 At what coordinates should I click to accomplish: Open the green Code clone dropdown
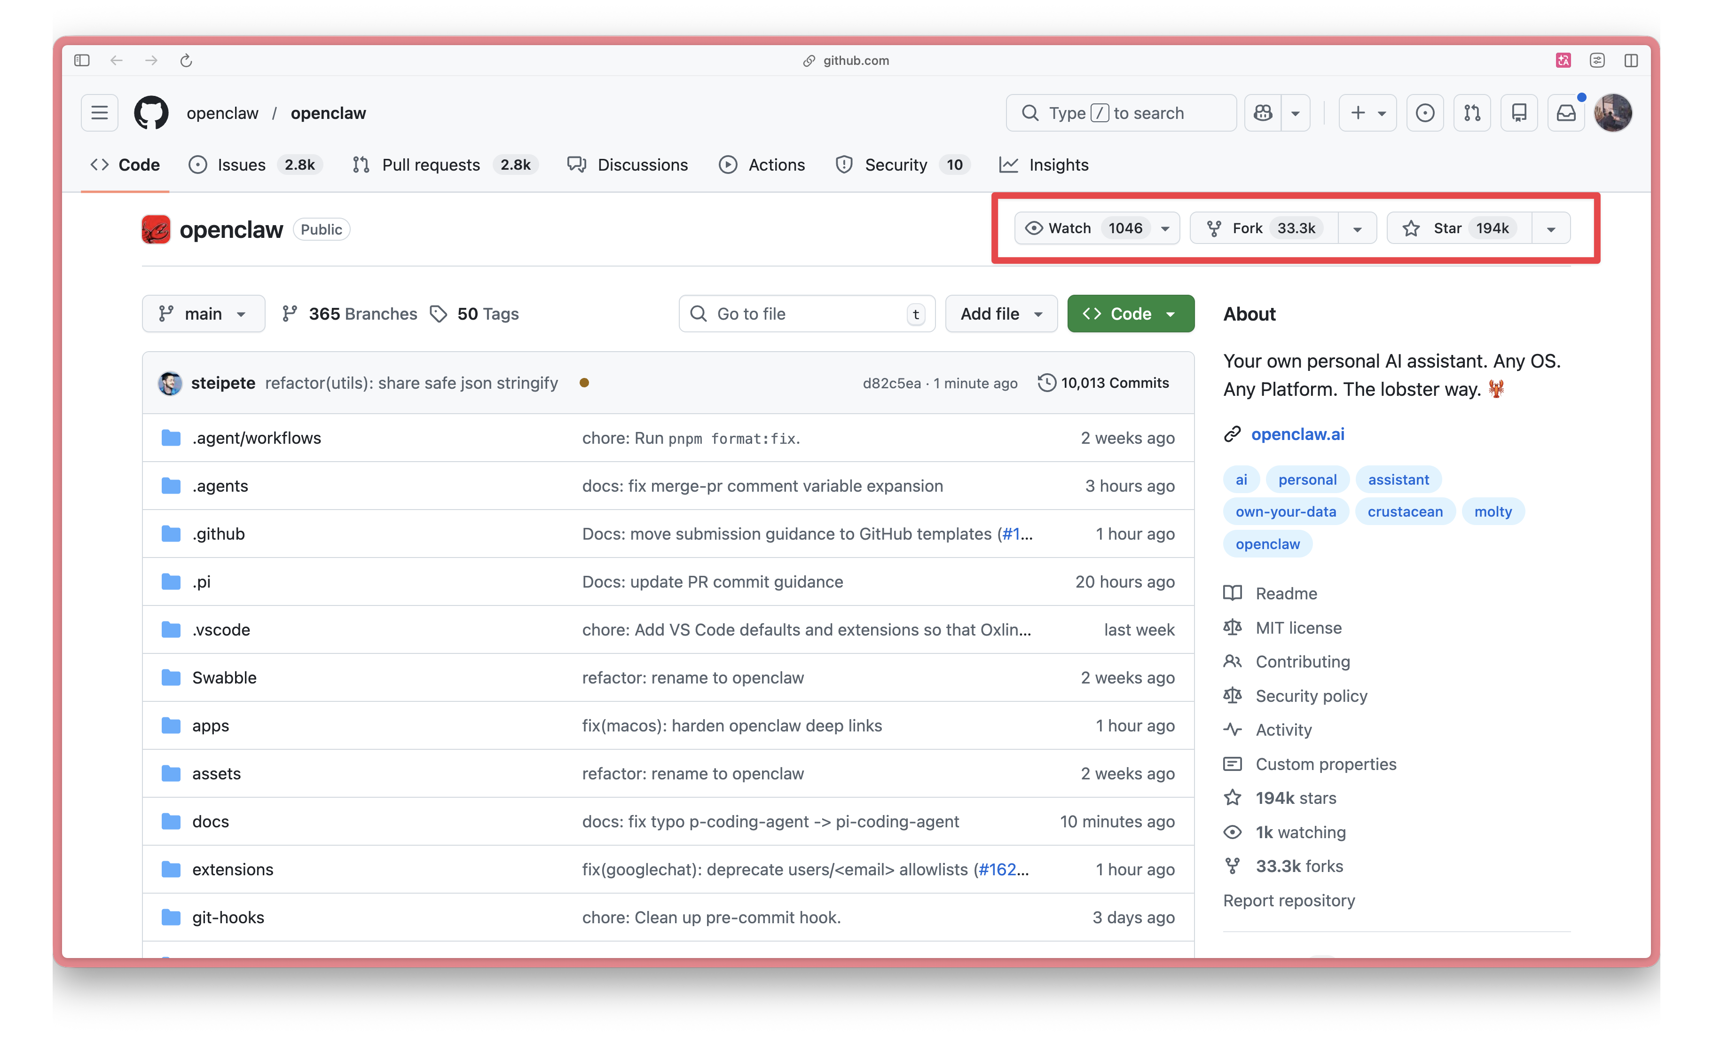click(1131, 314)
